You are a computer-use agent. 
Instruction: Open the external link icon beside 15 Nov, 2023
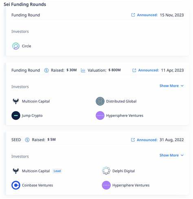click(x=133, y=15)
